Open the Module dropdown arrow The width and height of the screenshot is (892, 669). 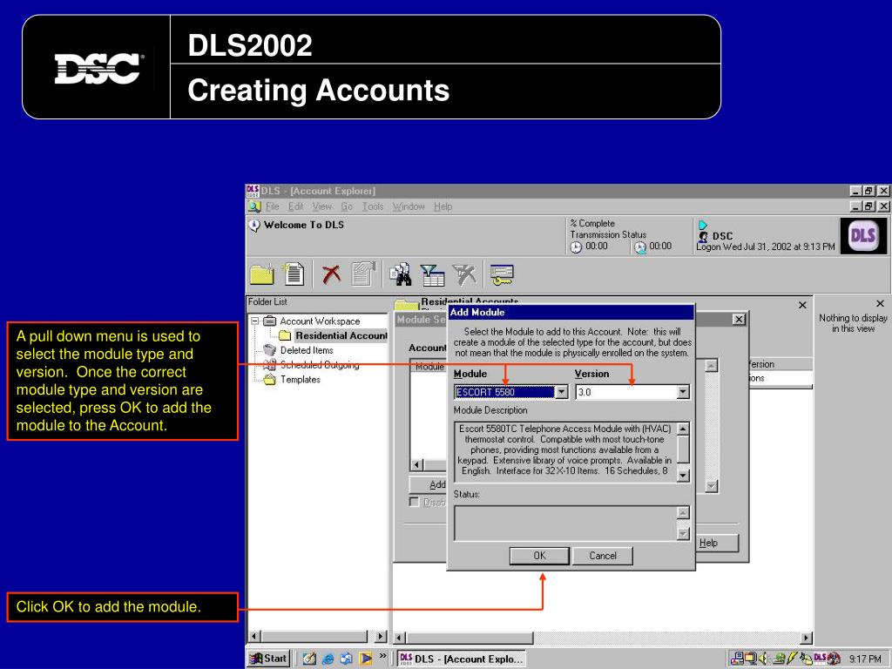point(562,392)
